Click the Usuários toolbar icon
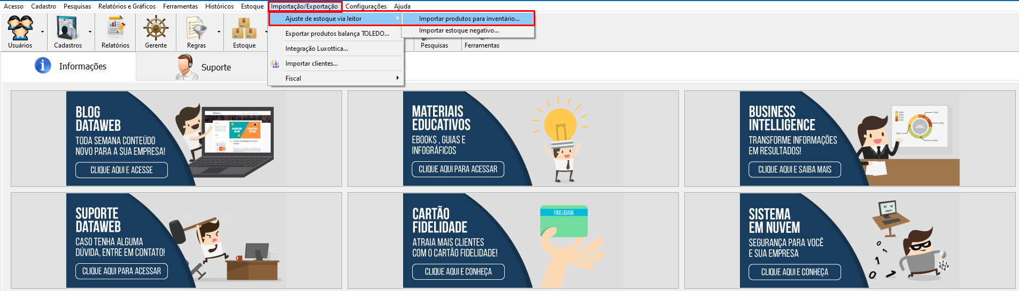This screenshot has height=291, width=1019. (x=20, y=28)
